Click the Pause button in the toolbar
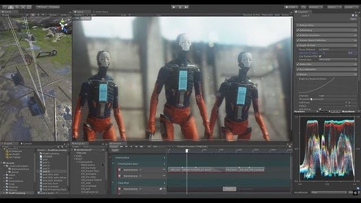361x203 pixels. pos(180,7)
